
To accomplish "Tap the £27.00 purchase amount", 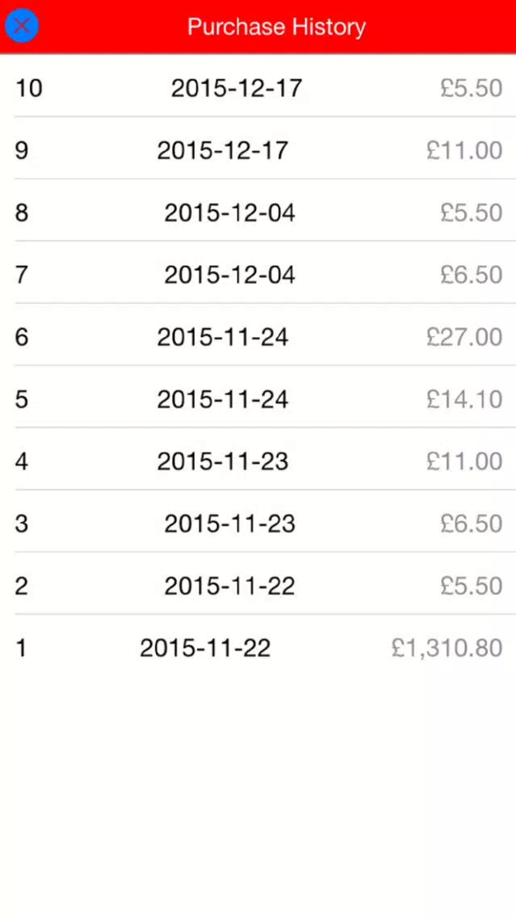I will point(464,337).
